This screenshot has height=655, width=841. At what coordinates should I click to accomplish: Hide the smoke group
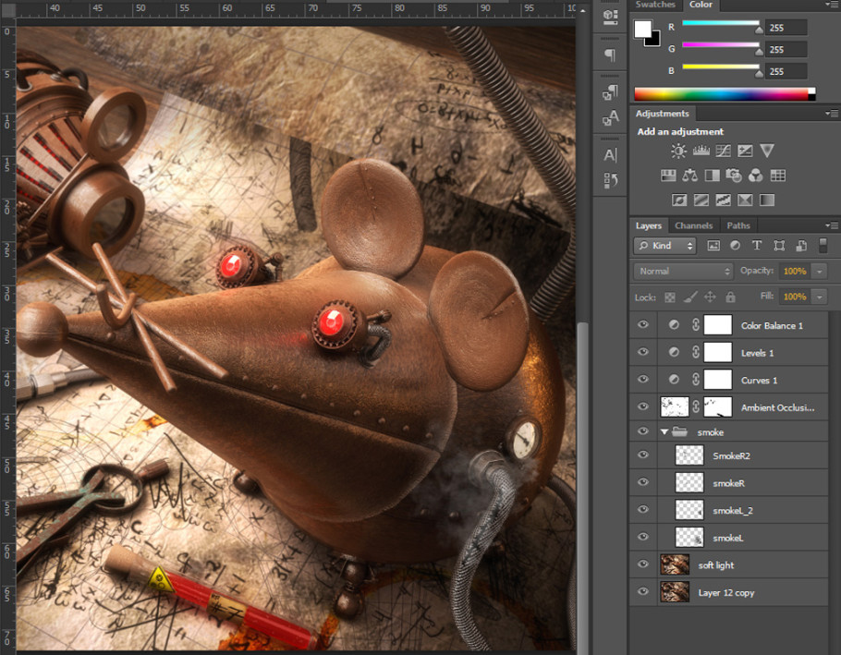point(643,431)
